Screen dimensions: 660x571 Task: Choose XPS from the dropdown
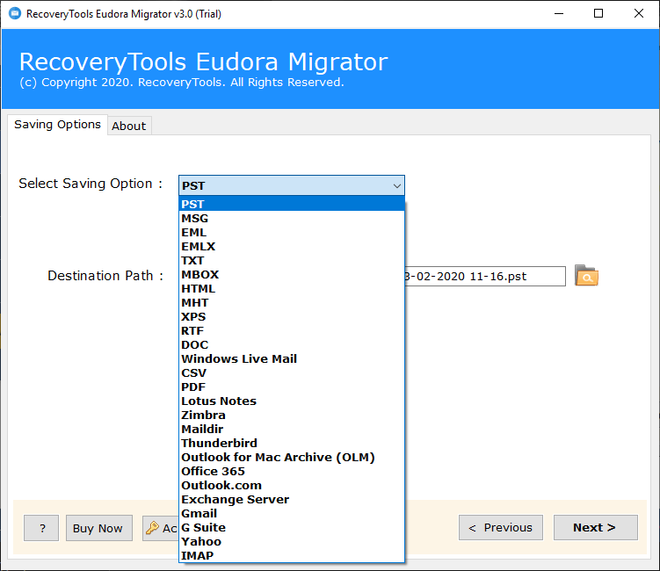(x=291, y=316)
